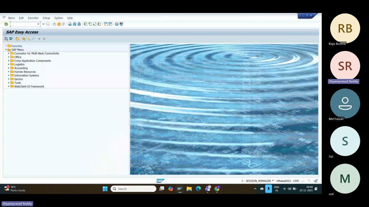Image resolution: width=369 pixels, height=207 pixels.
Task: Open the Windows Start menu
Action: coord(105,189)
